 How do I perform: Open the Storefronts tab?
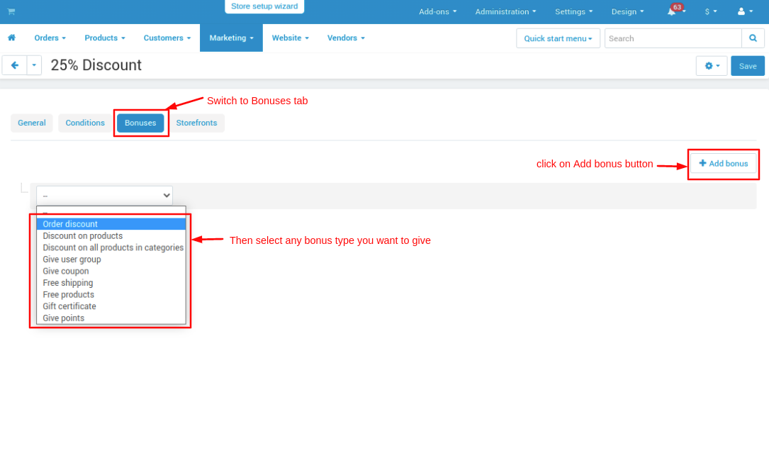tap(196, 123)
